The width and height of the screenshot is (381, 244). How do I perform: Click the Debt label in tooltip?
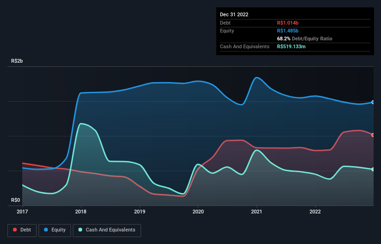pyautogui.click(x=225, y=23)
